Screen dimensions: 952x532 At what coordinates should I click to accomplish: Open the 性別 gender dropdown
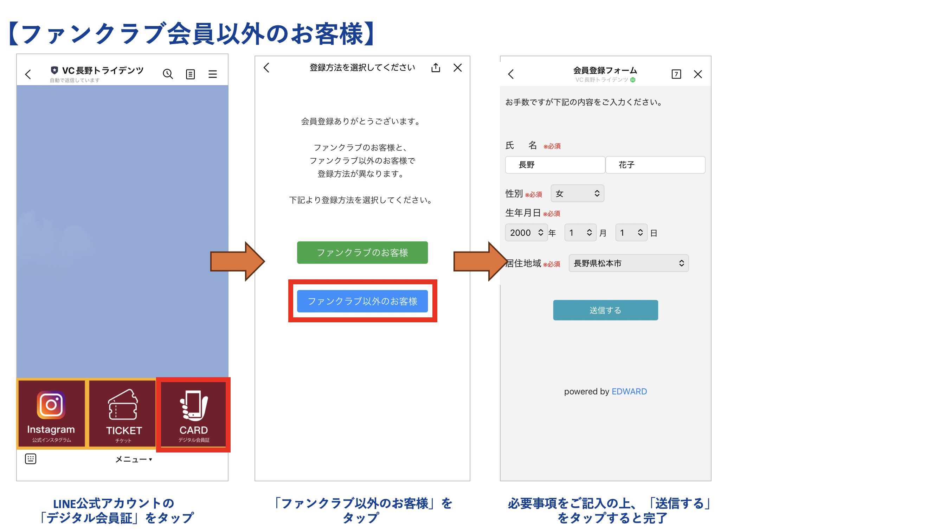tap(577, 194)
